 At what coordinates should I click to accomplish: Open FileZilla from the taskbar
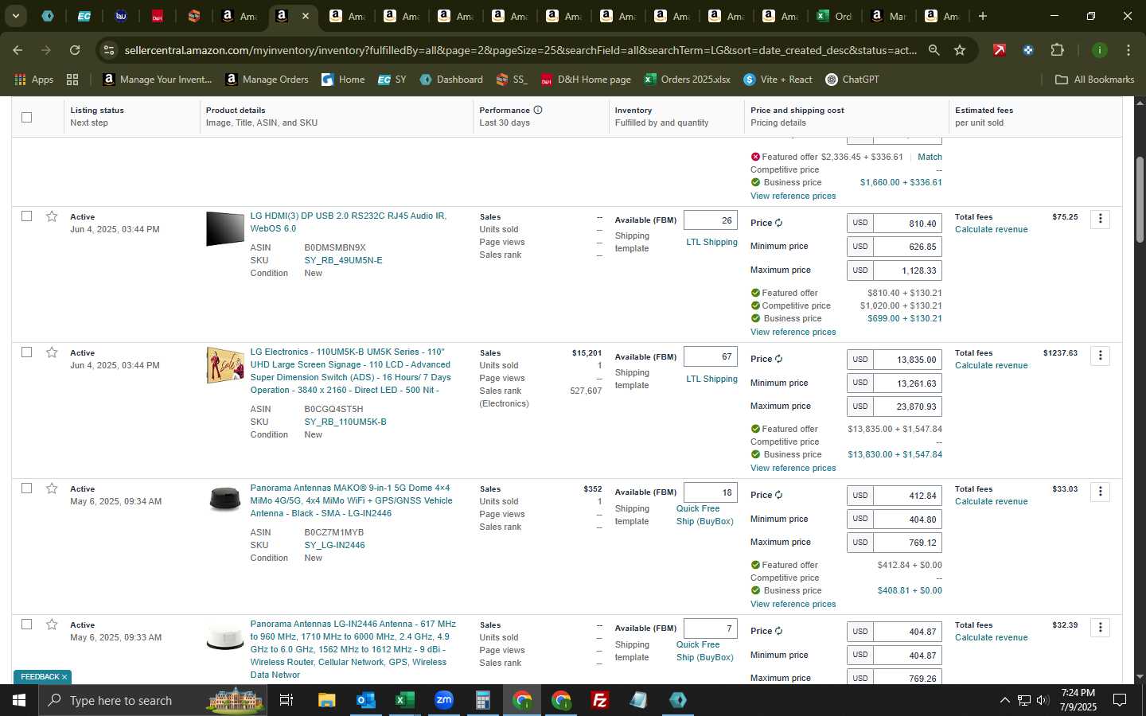[x=600, y=700]
